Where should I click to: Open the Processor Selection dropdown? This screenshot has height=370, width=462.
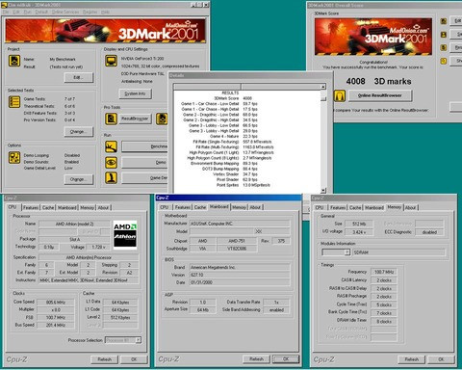[x=138, y=340]
